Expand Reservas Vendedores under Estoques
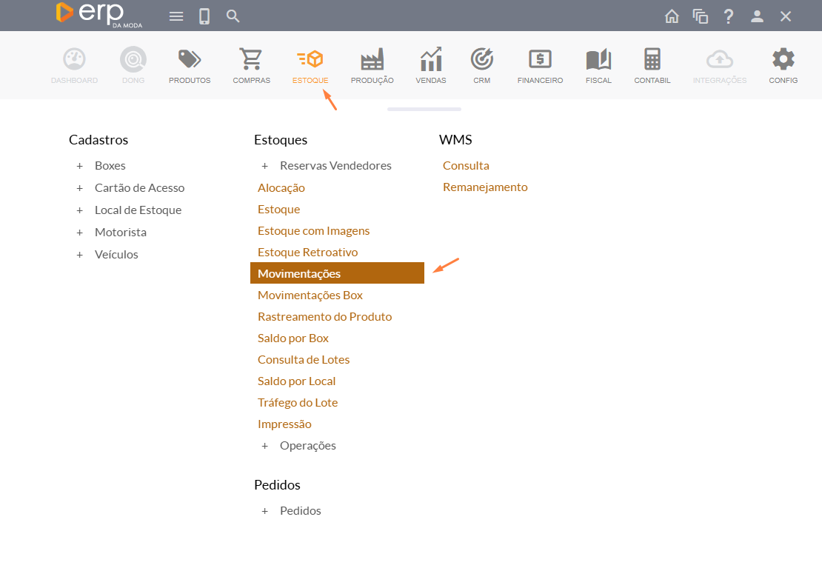822x571 pixels. 265,166
